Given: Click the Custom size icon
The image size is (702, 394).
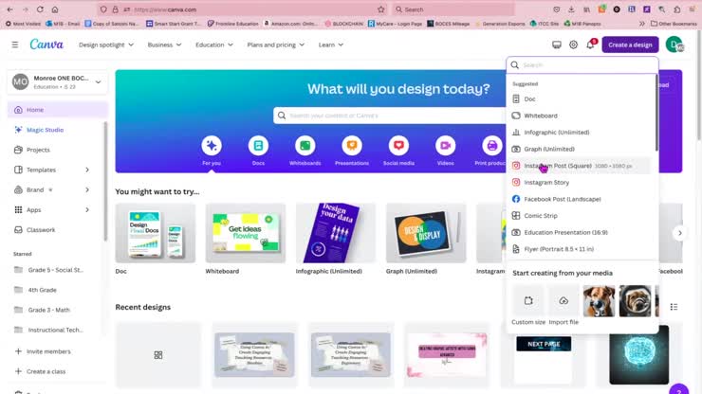Looking at the screenshot, I should [x=528, y=301].
